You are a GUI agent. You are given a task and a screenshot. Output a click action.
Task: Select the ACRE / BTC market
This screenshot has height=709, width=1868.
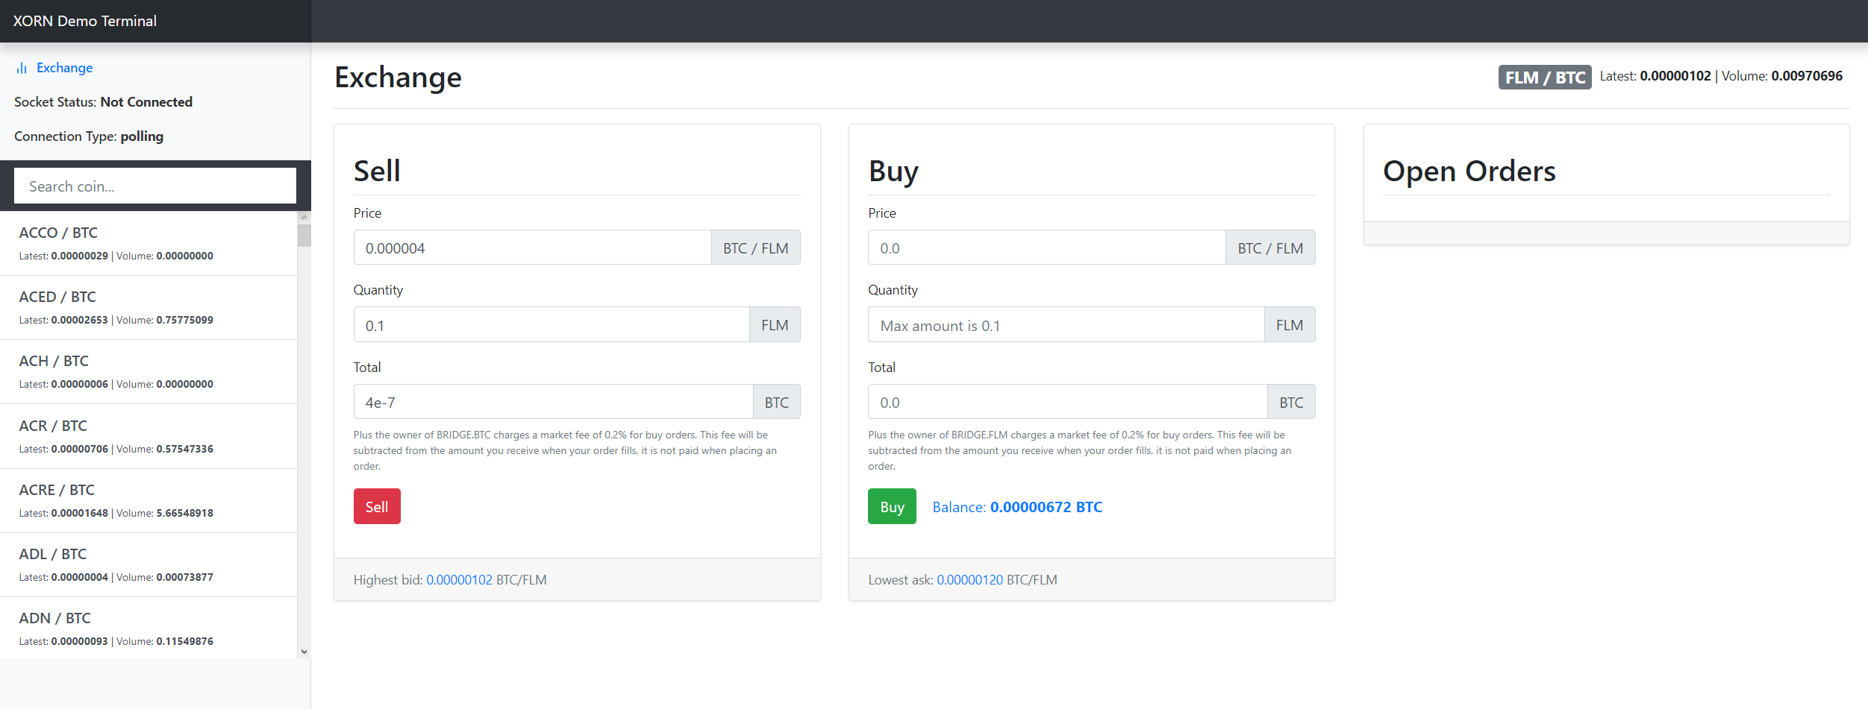[149, 500]
